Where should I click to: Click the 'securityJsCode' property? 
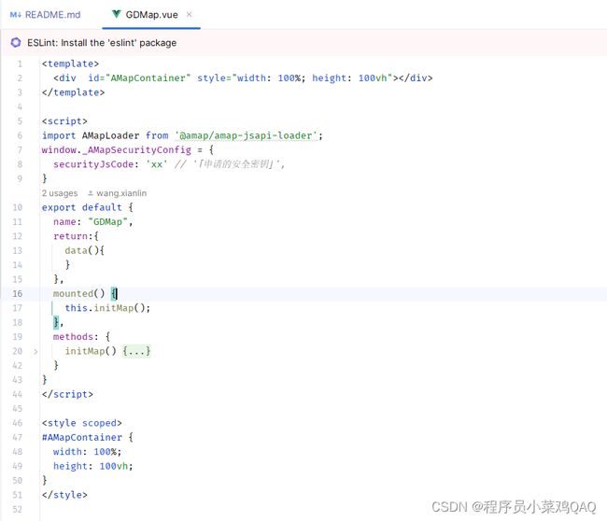93,164
